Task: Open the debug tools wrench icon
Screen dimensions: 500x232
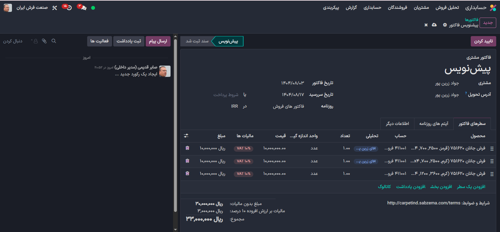Action: pyautogui.click(x=55, y=8)
